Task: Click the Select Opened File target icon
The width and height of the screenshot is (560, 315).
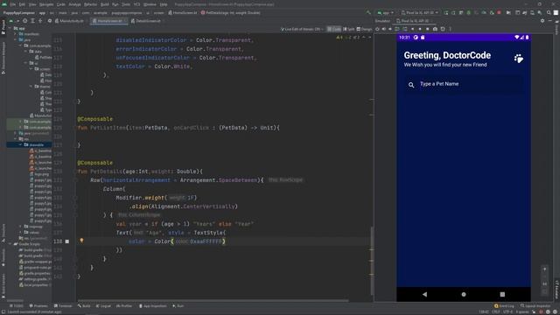Action: pyautogui.click(x=25, y=21)
